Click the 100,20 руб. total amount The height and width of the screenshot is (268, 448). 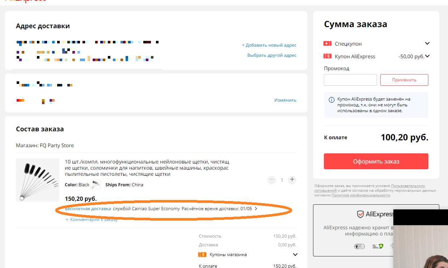pos(405,137)
